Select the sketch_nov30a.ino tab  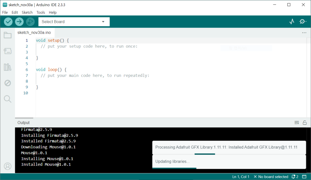coord(34,33)
